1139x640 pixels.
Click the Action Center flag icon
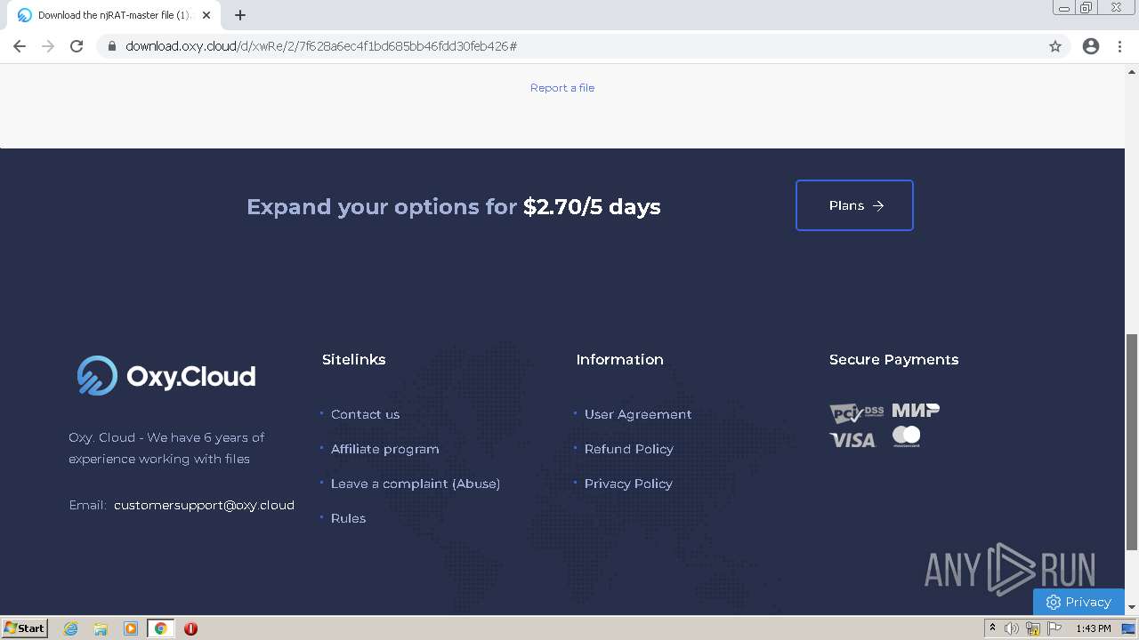click(x=1055, y=628)
